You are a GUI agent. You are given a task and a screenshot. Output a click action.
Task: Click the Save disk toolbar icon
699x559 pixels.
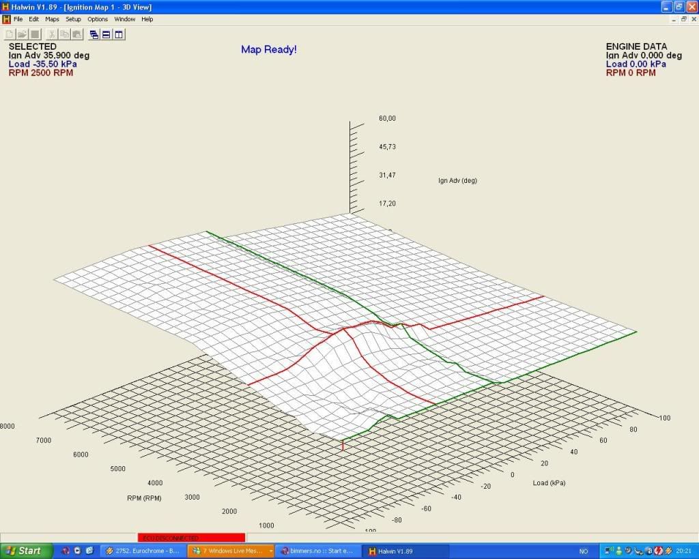[x=34, y=34]
